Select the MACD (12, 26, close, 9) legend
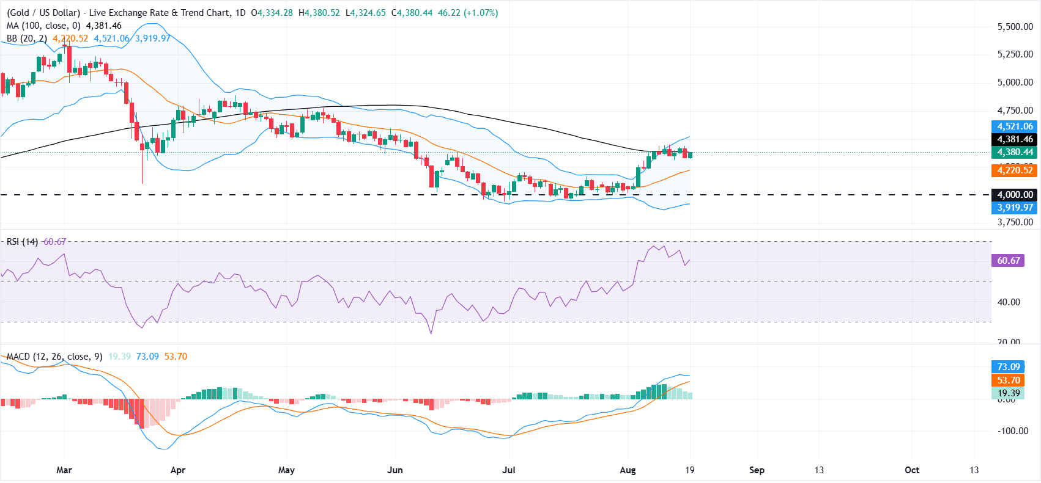This screenshot has width=1041, height=483. (x=54, y=357)
